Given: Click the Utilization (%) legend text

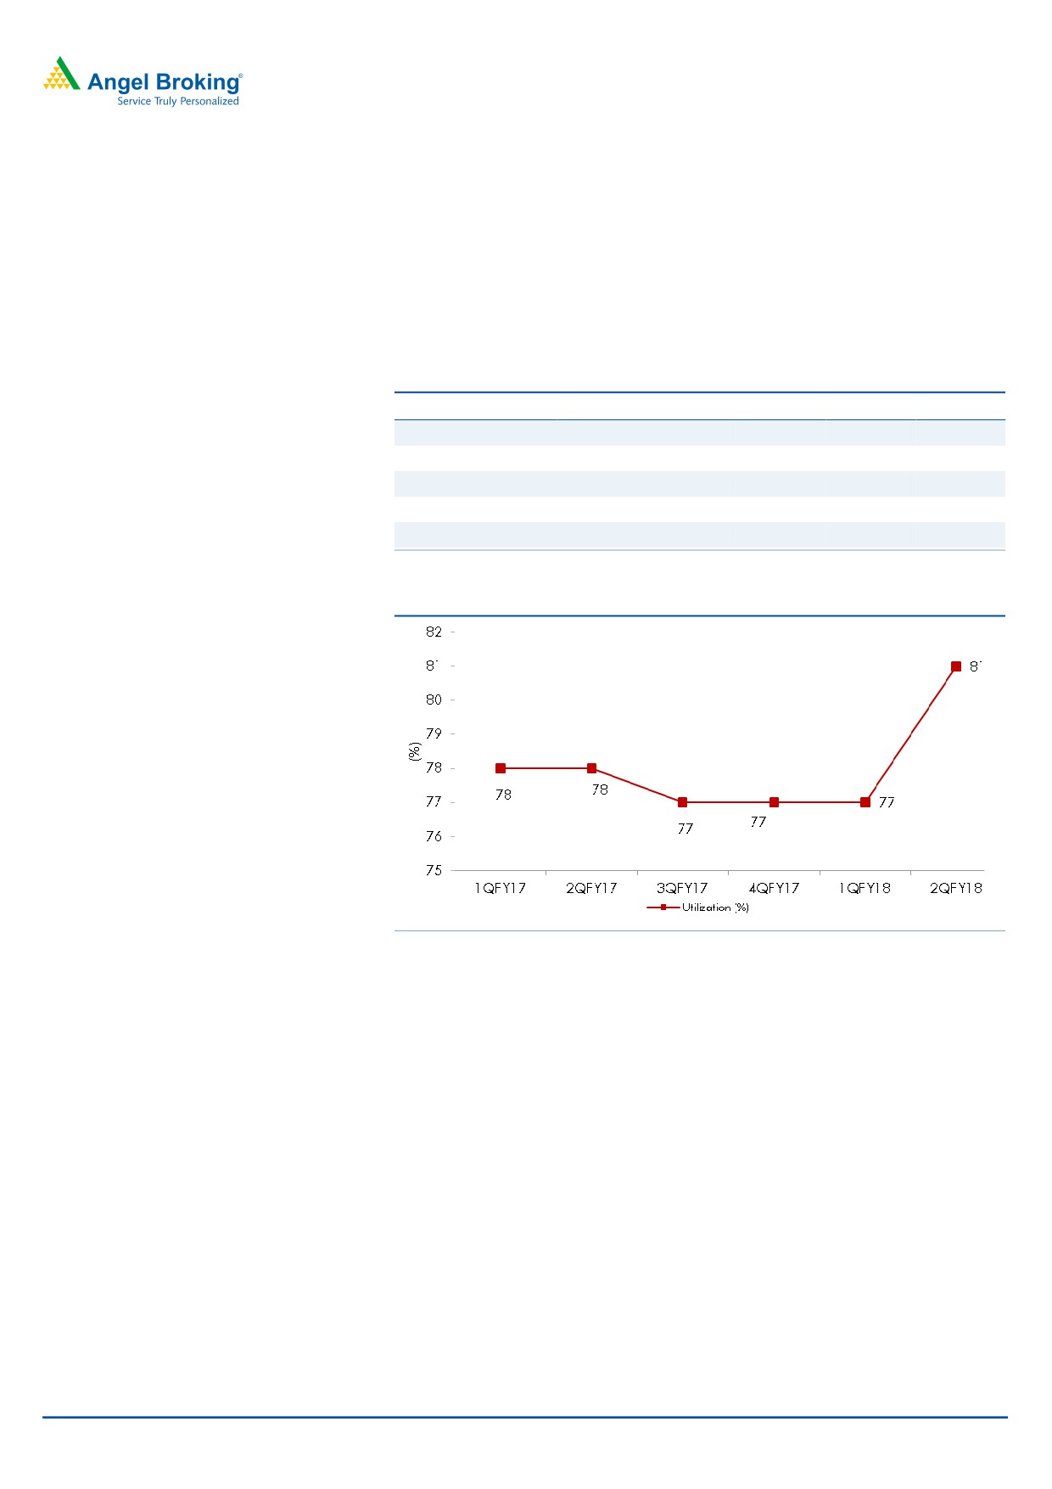Looking at the screenshot, I should pyautogui.click(x=715, y=907).
